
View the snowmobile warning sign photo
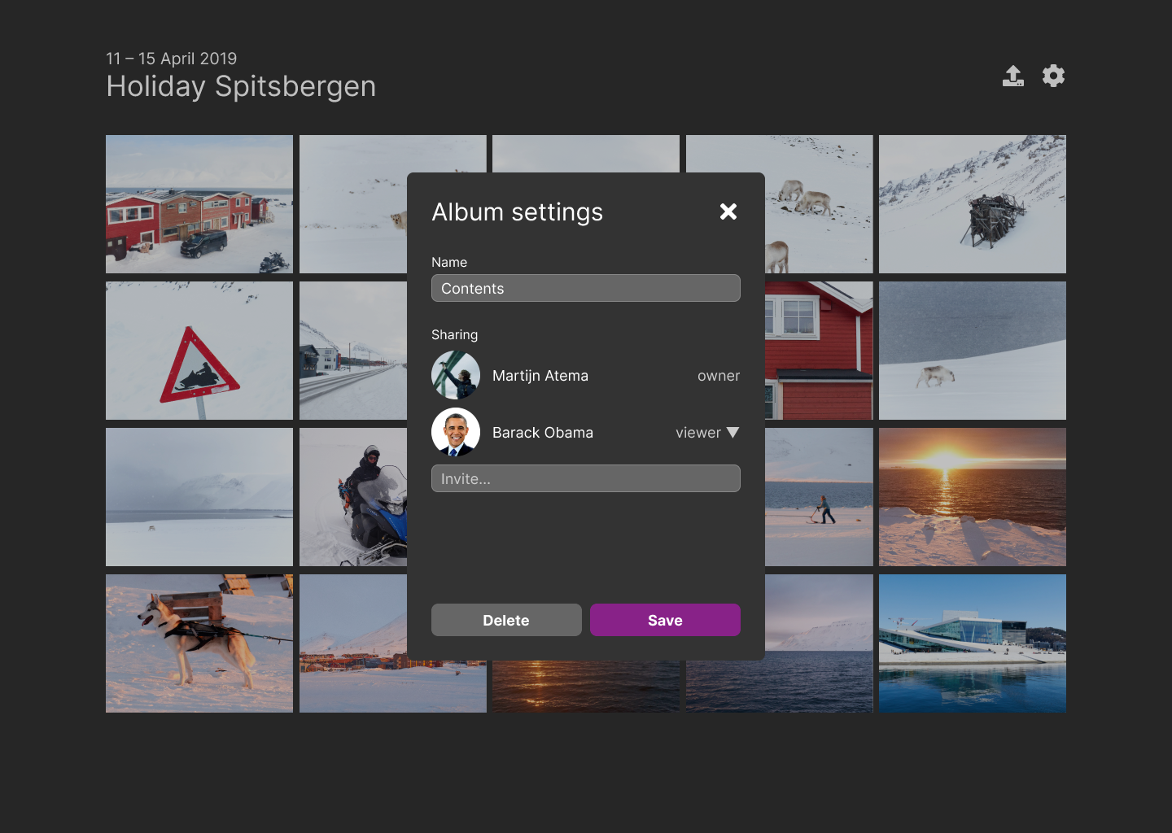click(x=199, y=350)
